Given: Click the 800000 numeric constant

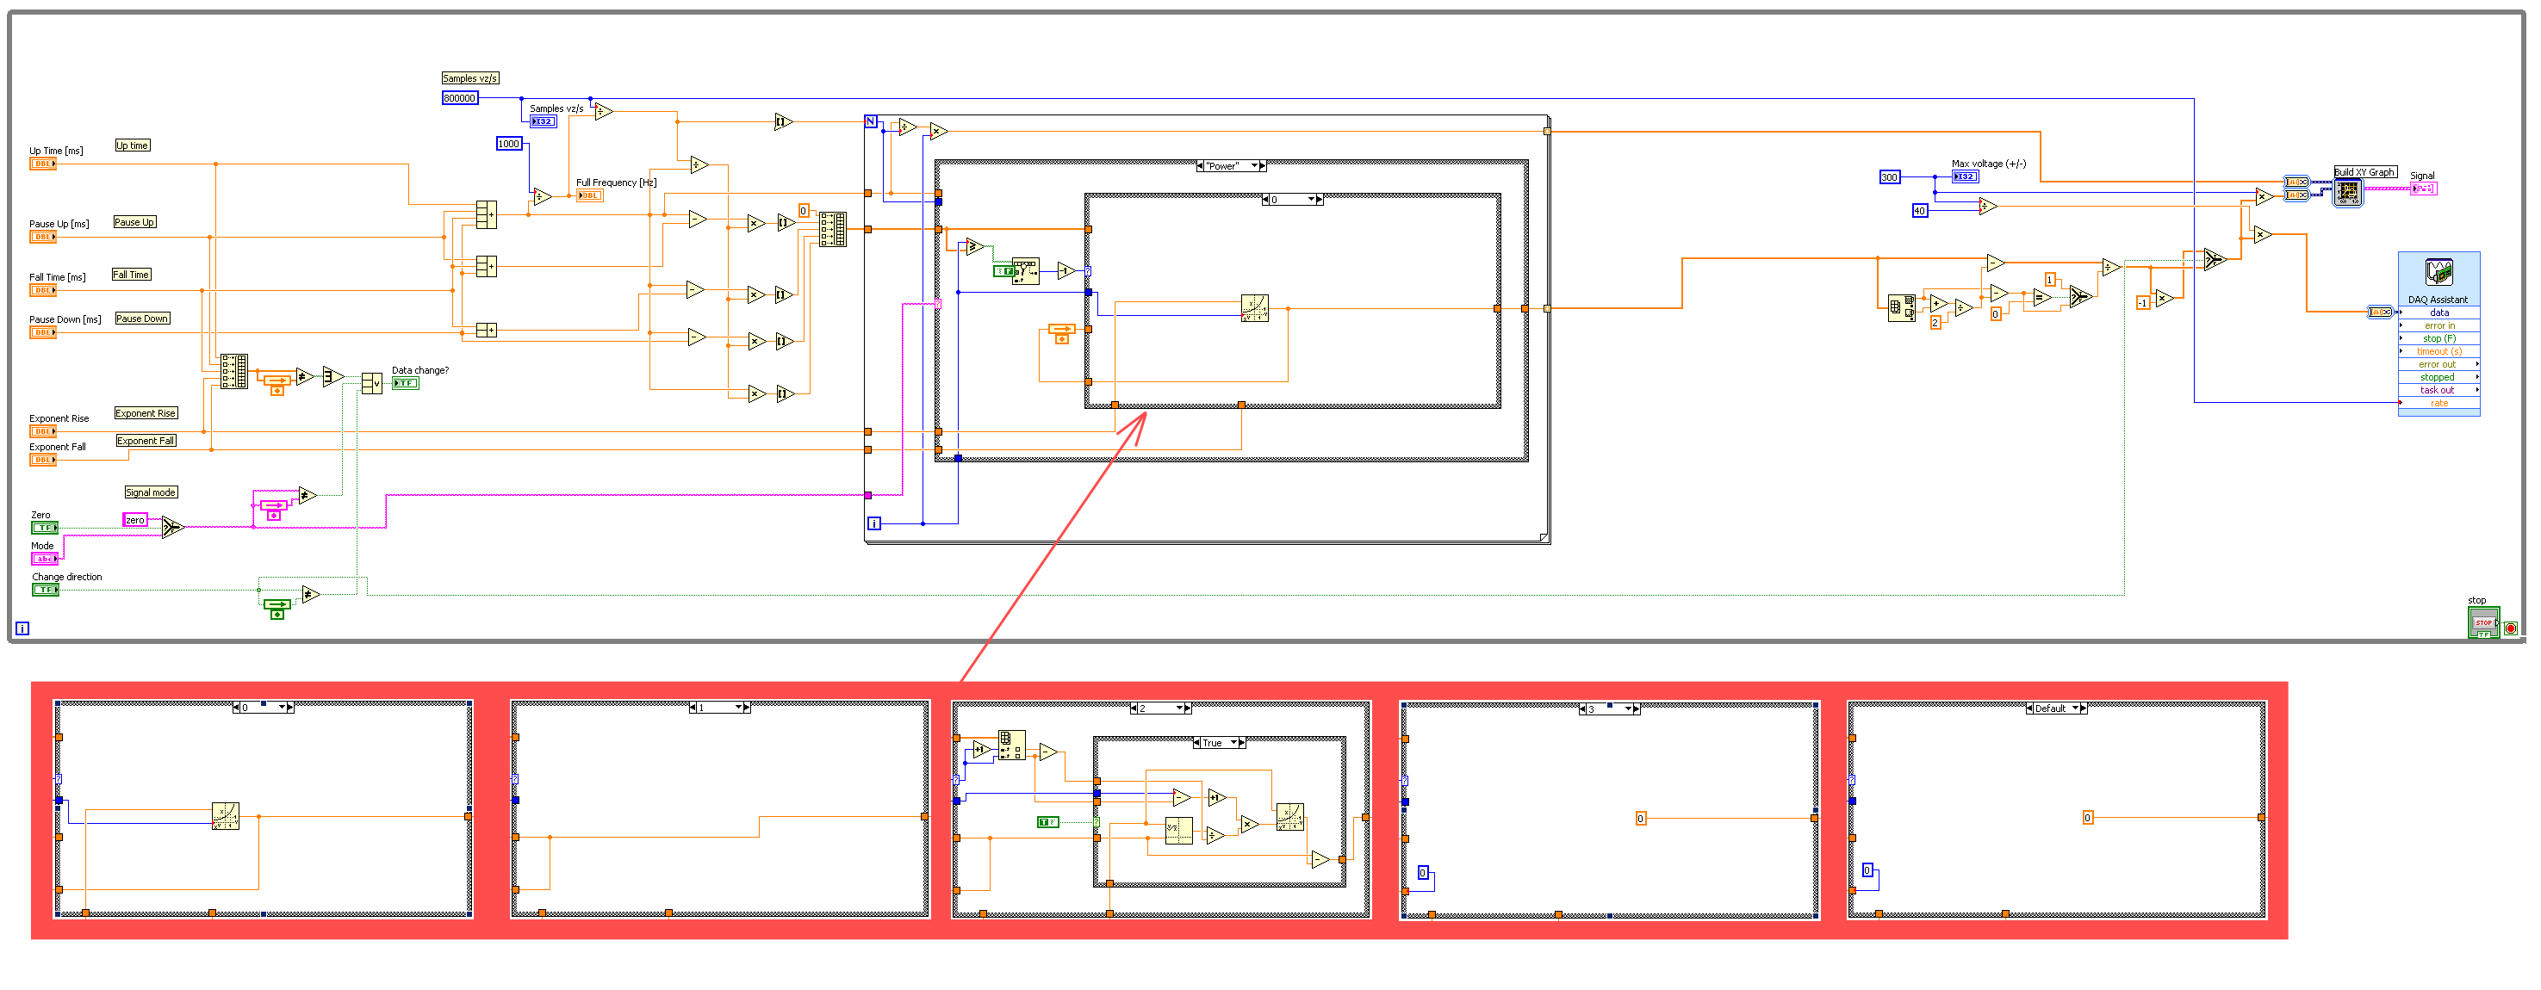Looking at the screenshot, I should [x=460, y=97].
